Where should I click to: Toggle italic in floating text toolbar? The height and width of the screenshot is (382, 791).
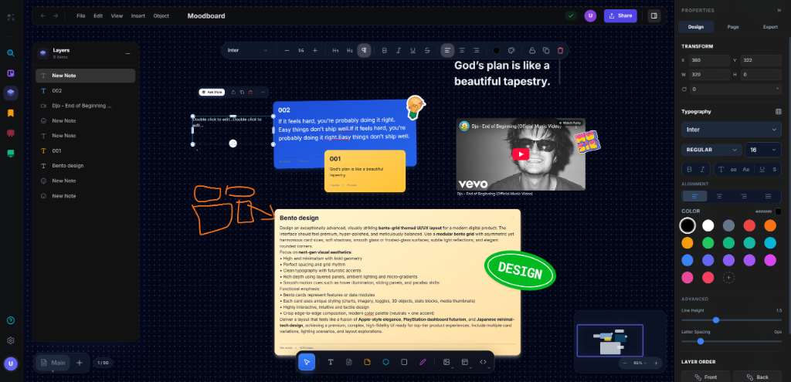pos(399,50)
